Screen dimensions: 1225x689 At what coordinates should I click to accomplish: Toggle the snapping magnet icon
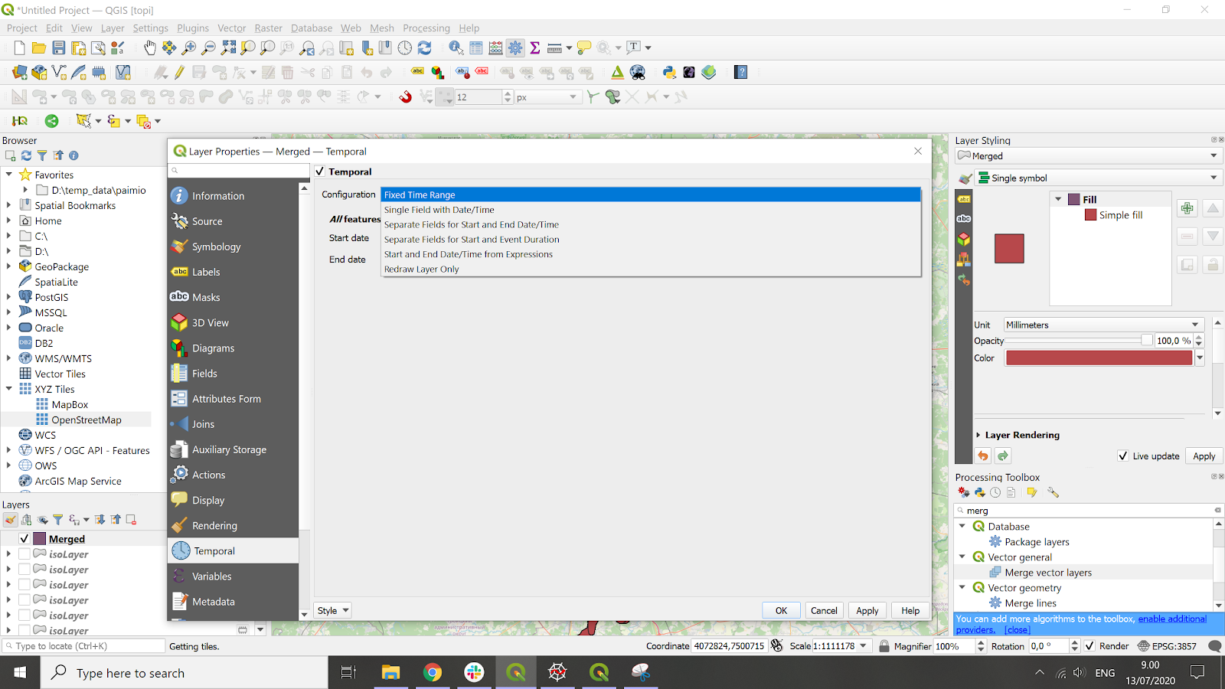click(x=406, y=97)
